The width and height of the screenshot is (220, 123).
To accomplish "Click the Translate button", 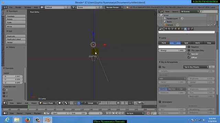I will click(16, 16).
